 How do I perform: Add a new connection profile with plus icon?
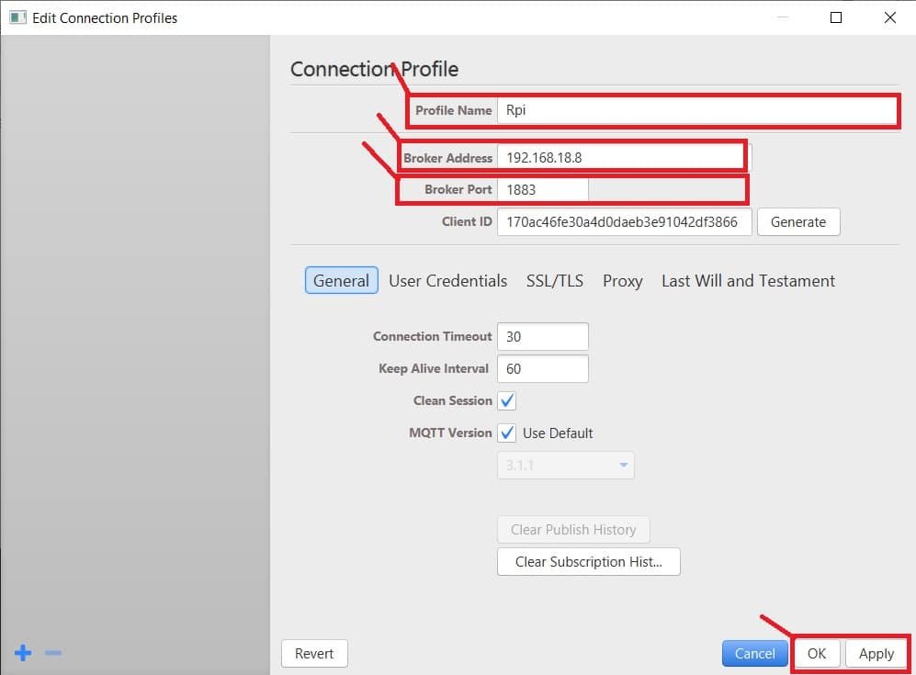pos(23,652)
